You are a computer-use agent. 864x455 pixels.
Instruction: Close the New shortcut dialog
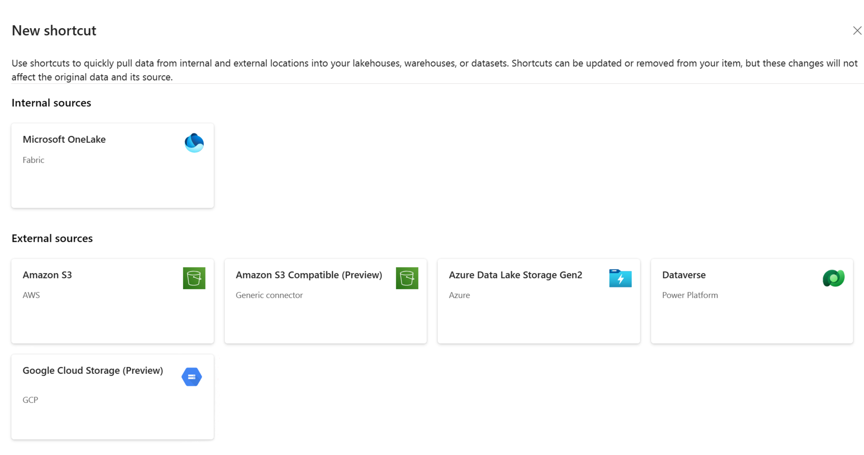[x=857, y=31]
